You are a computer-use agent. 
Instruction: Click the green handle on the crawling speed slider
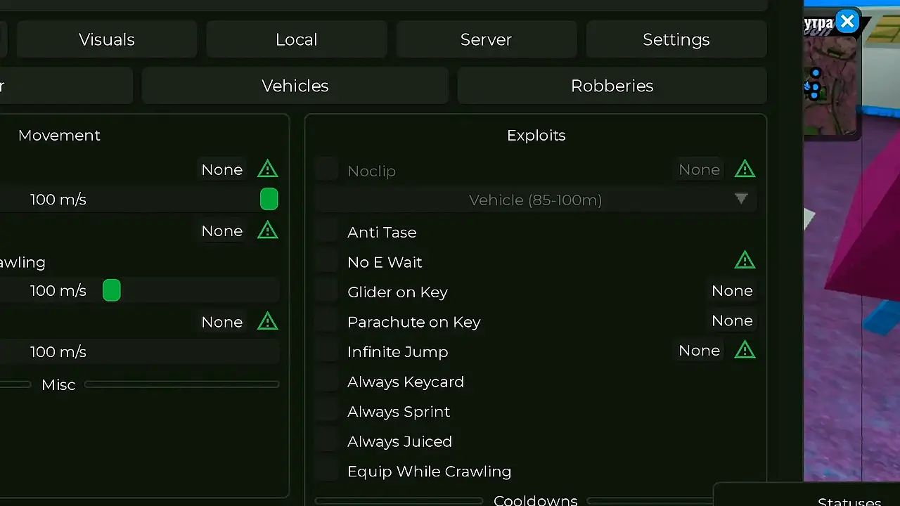pos(112,290)
